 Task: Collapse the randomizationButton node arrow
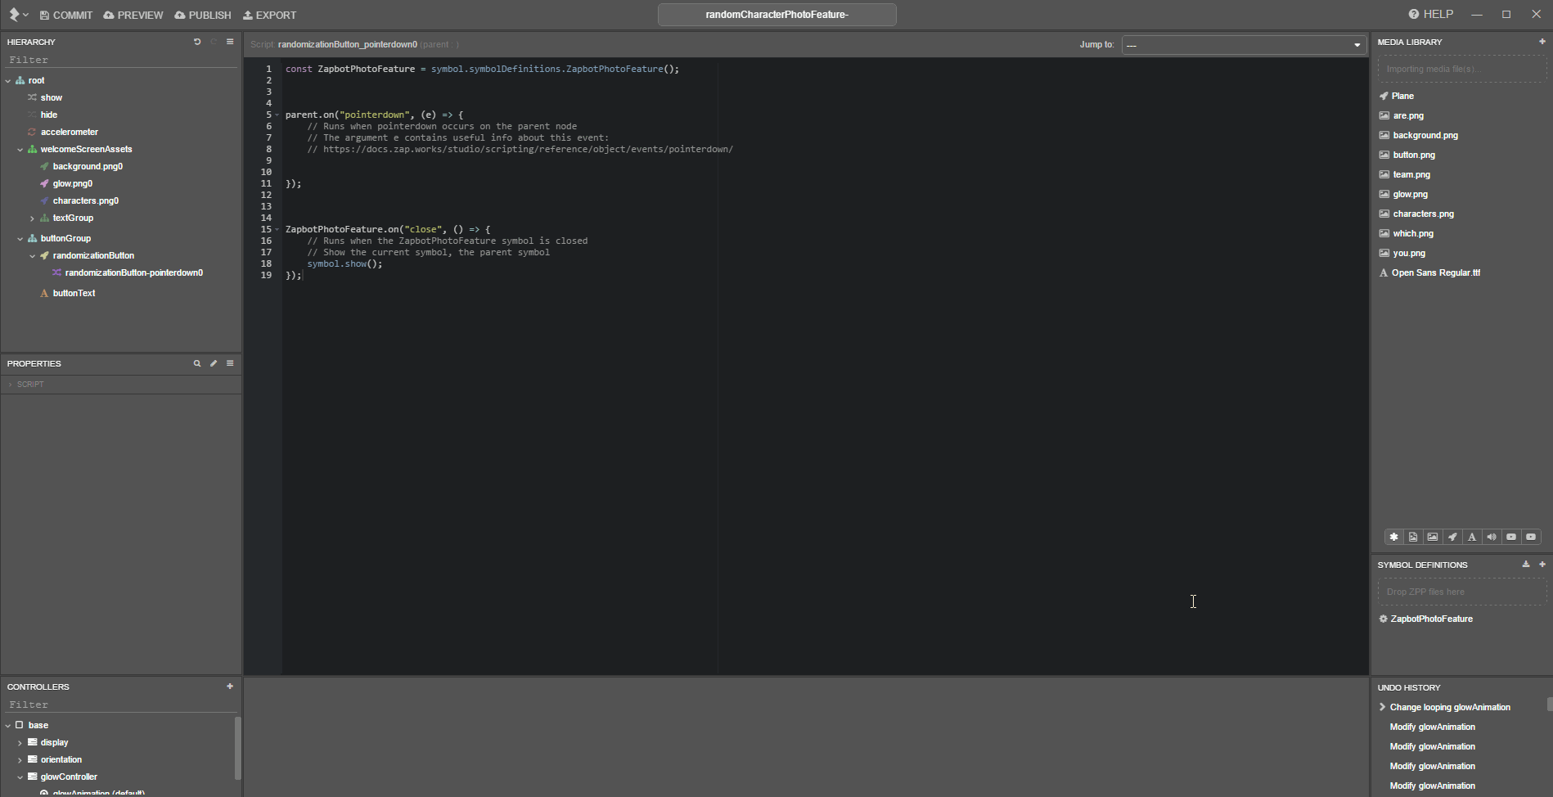32,255
